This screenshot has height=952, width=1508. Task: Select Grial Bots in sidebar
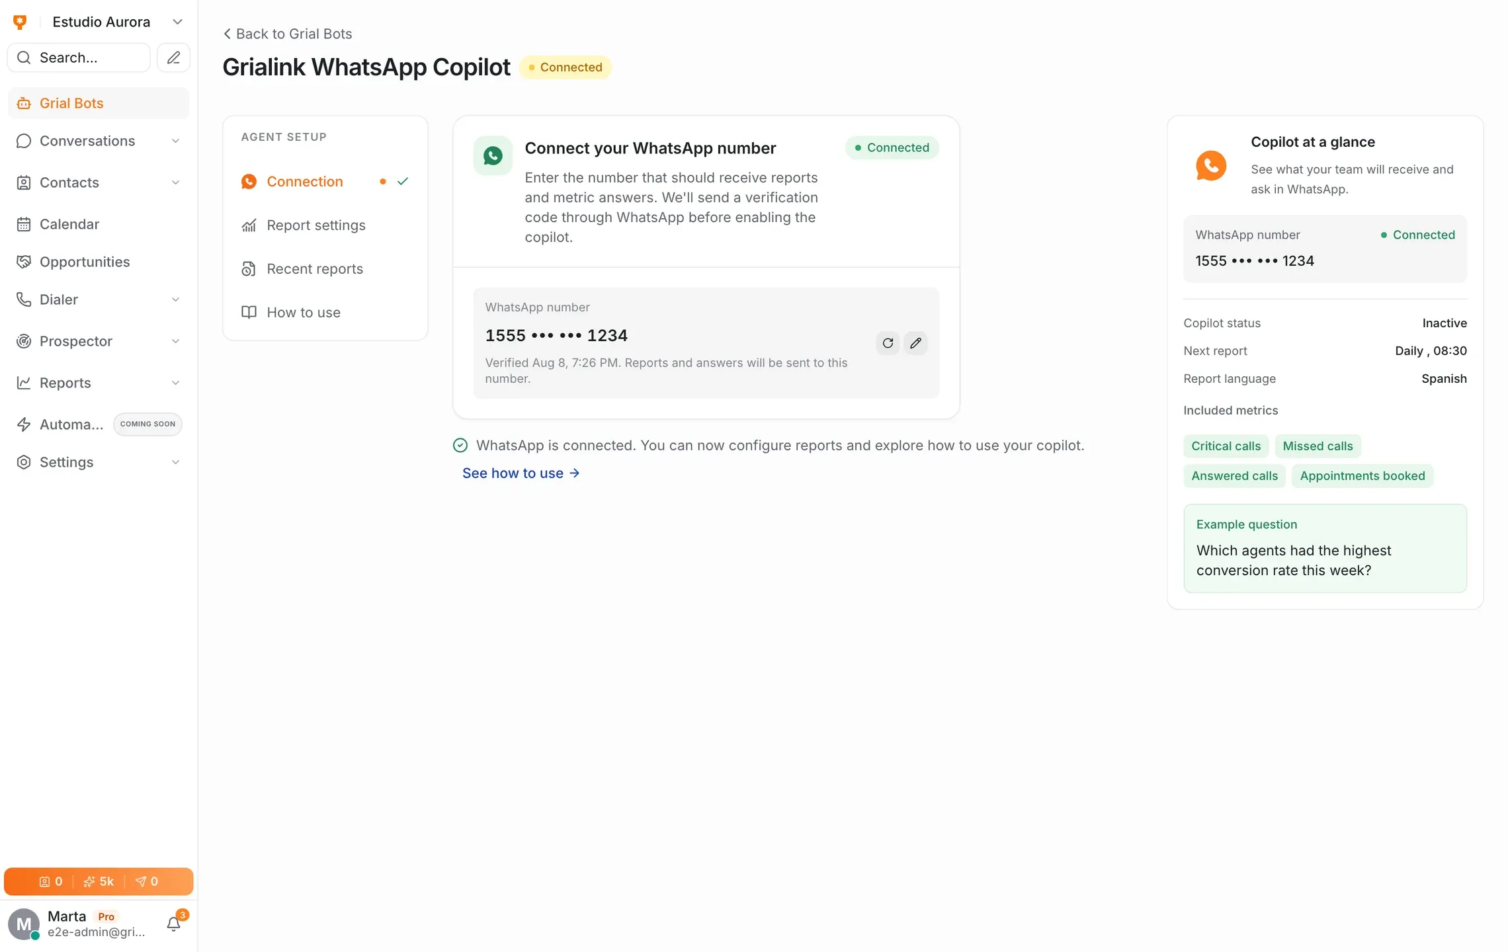point(98,103)
